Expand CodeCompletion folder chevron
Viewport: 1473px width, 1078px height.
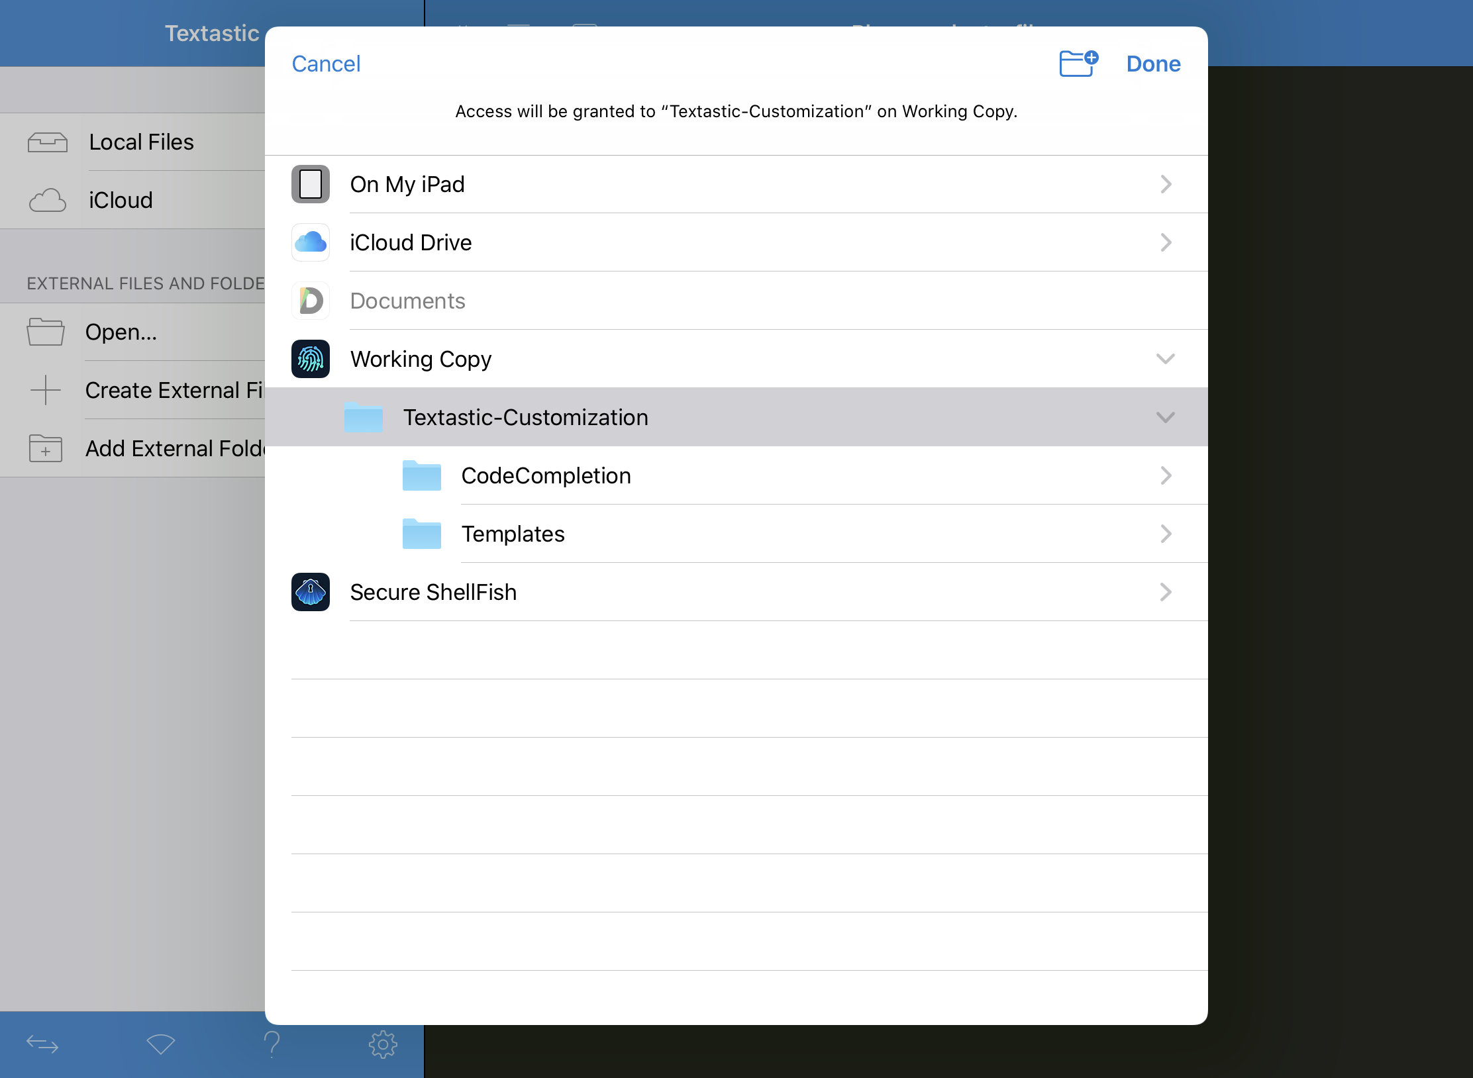click(1166, 475)
